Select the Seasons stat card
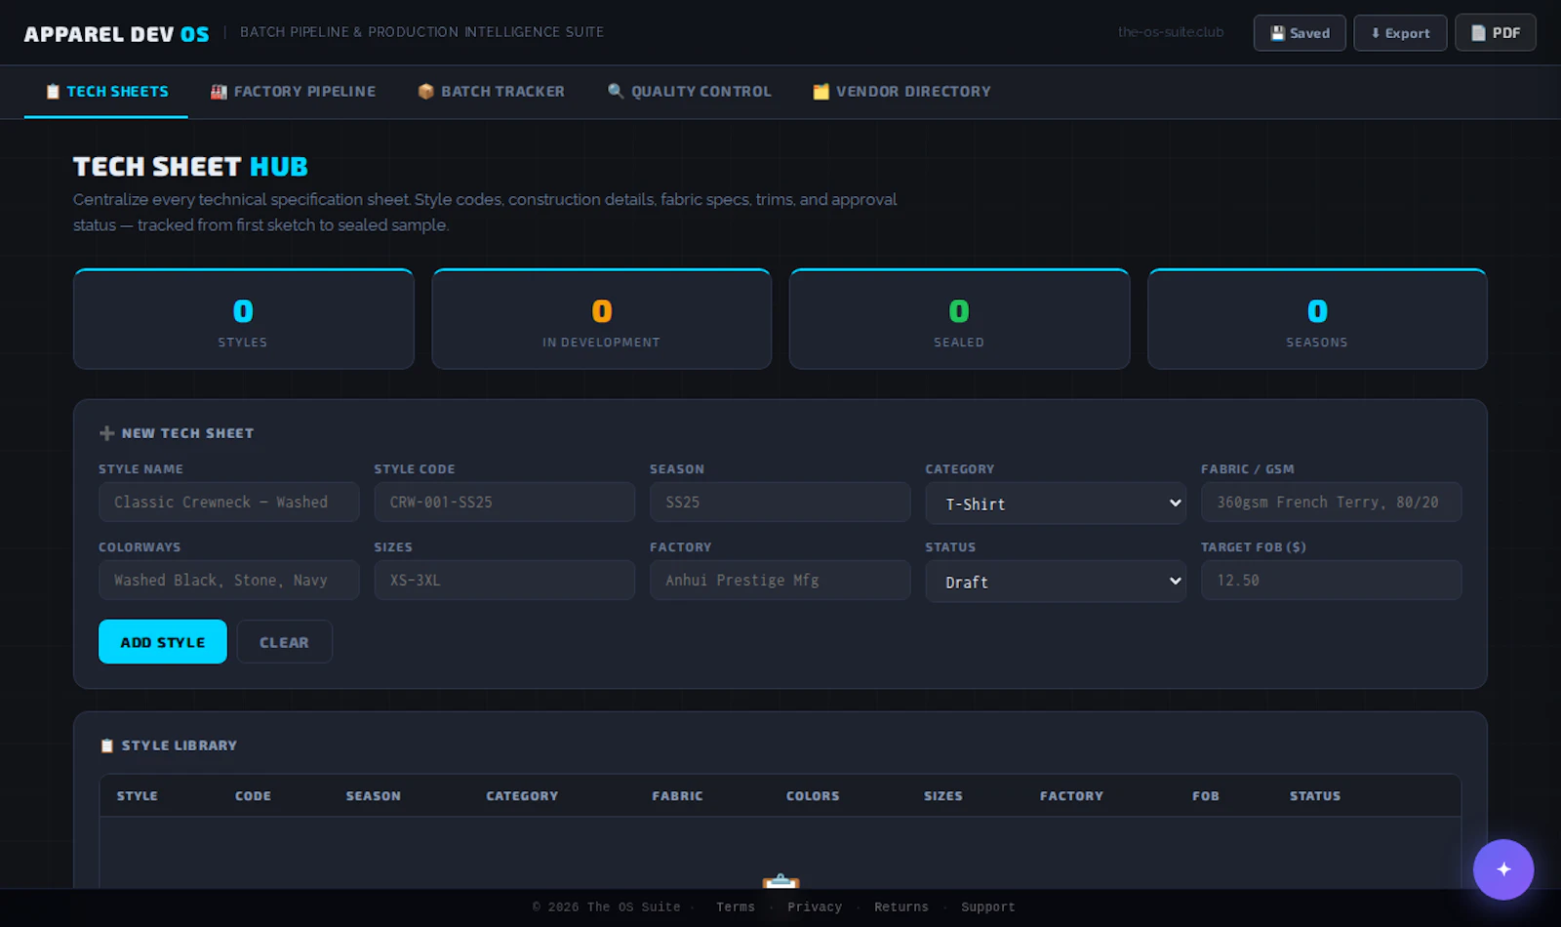 pyautogui.click(x=1318, y=319)
